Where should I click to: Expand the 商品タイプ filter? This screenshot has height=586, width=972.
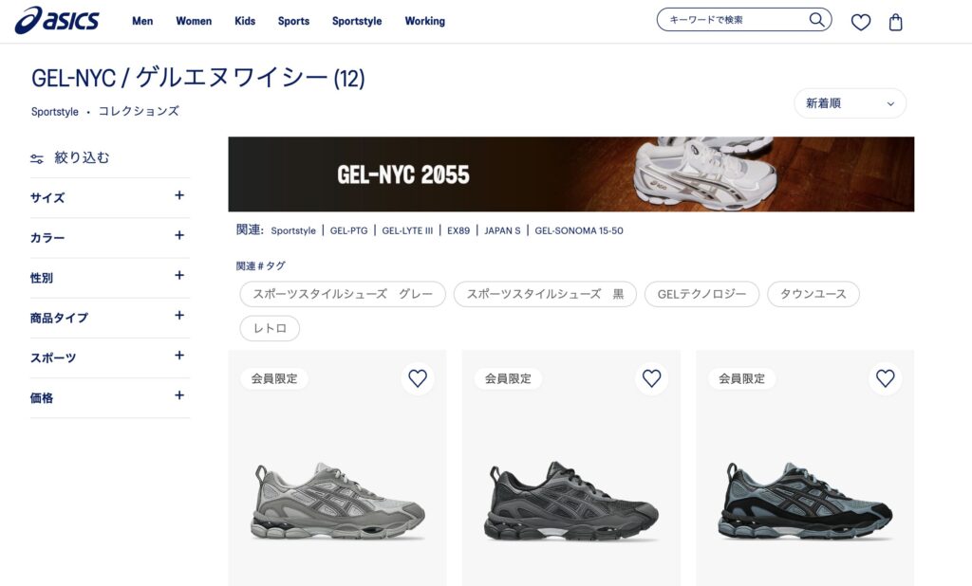[110, 317]
